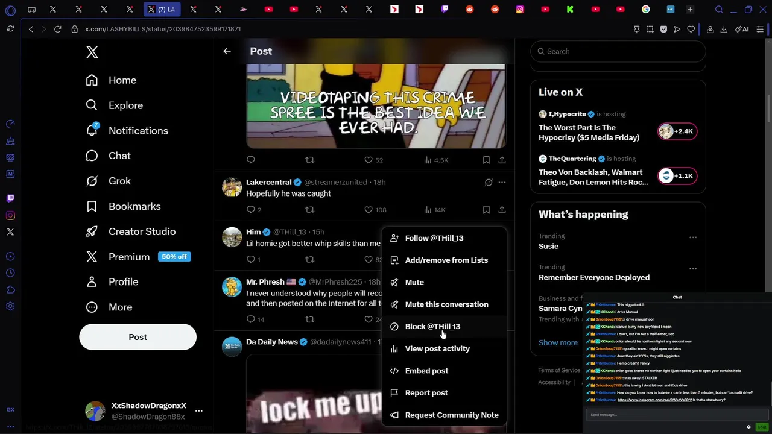Viewport: 772px width, 434px height.
Task: Bookmark Lakercentral's post
Action: pos(486,210)
